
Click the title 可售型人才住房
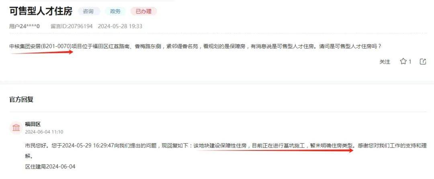tap(41, 11)
